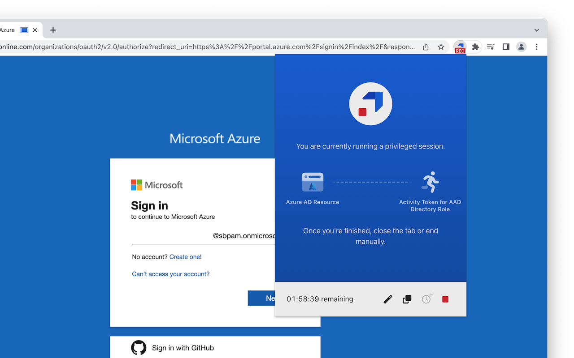Click the browser profile avatar icon

521,47
